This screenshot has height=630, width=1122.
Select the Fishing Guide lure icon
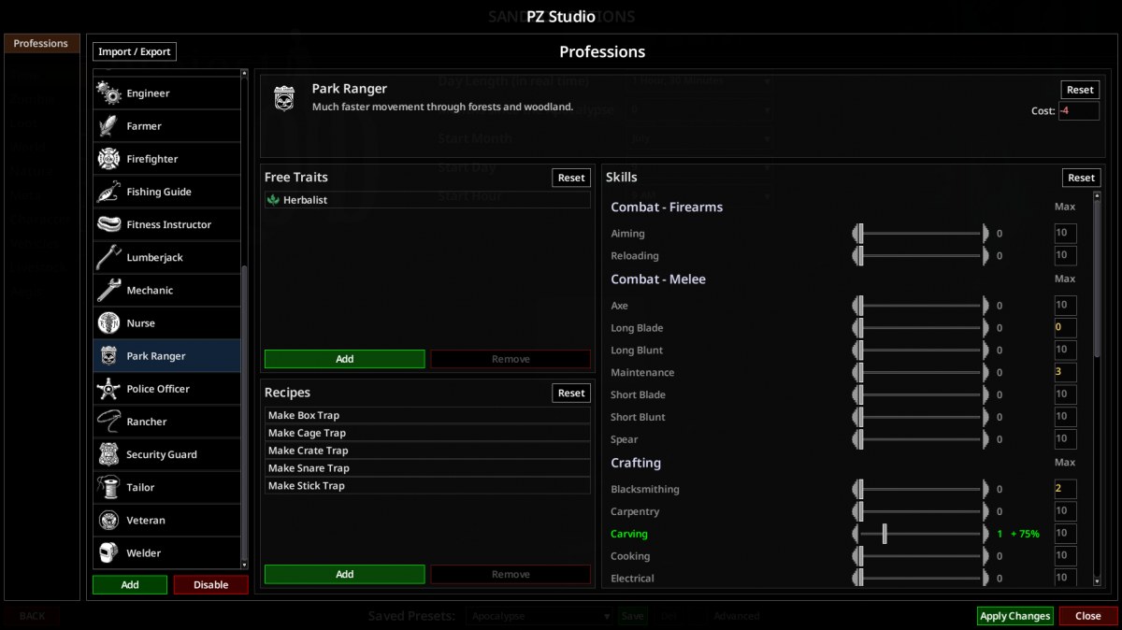[108, 192]
